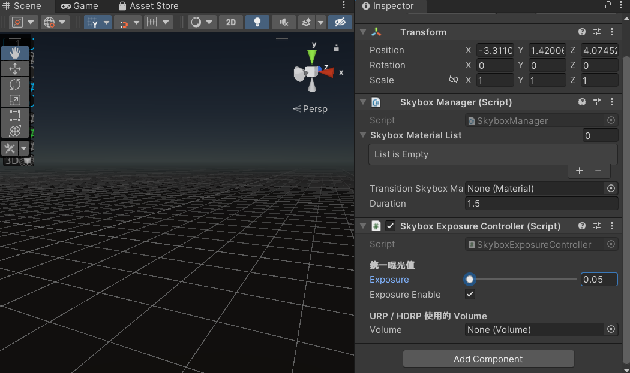Activate the Hand view tool
The image size is (630, 373).
pyautogui.click(x=15, y=53)
